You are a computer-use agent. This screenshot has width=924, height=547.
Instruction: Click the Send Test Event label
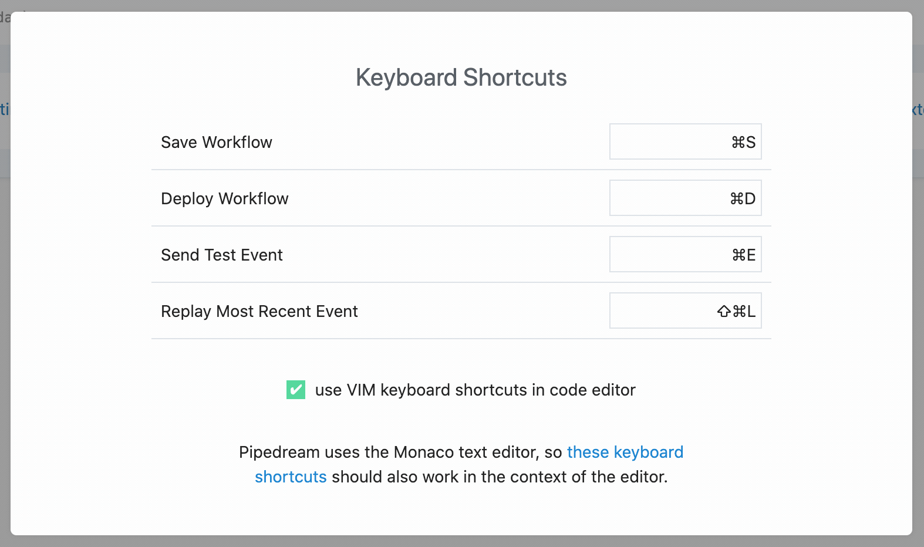coord(222,255)
